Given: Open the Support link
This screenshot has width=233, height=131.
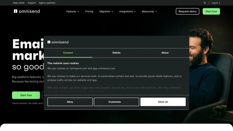Looking at the screenshot, I should coord(32,3).
